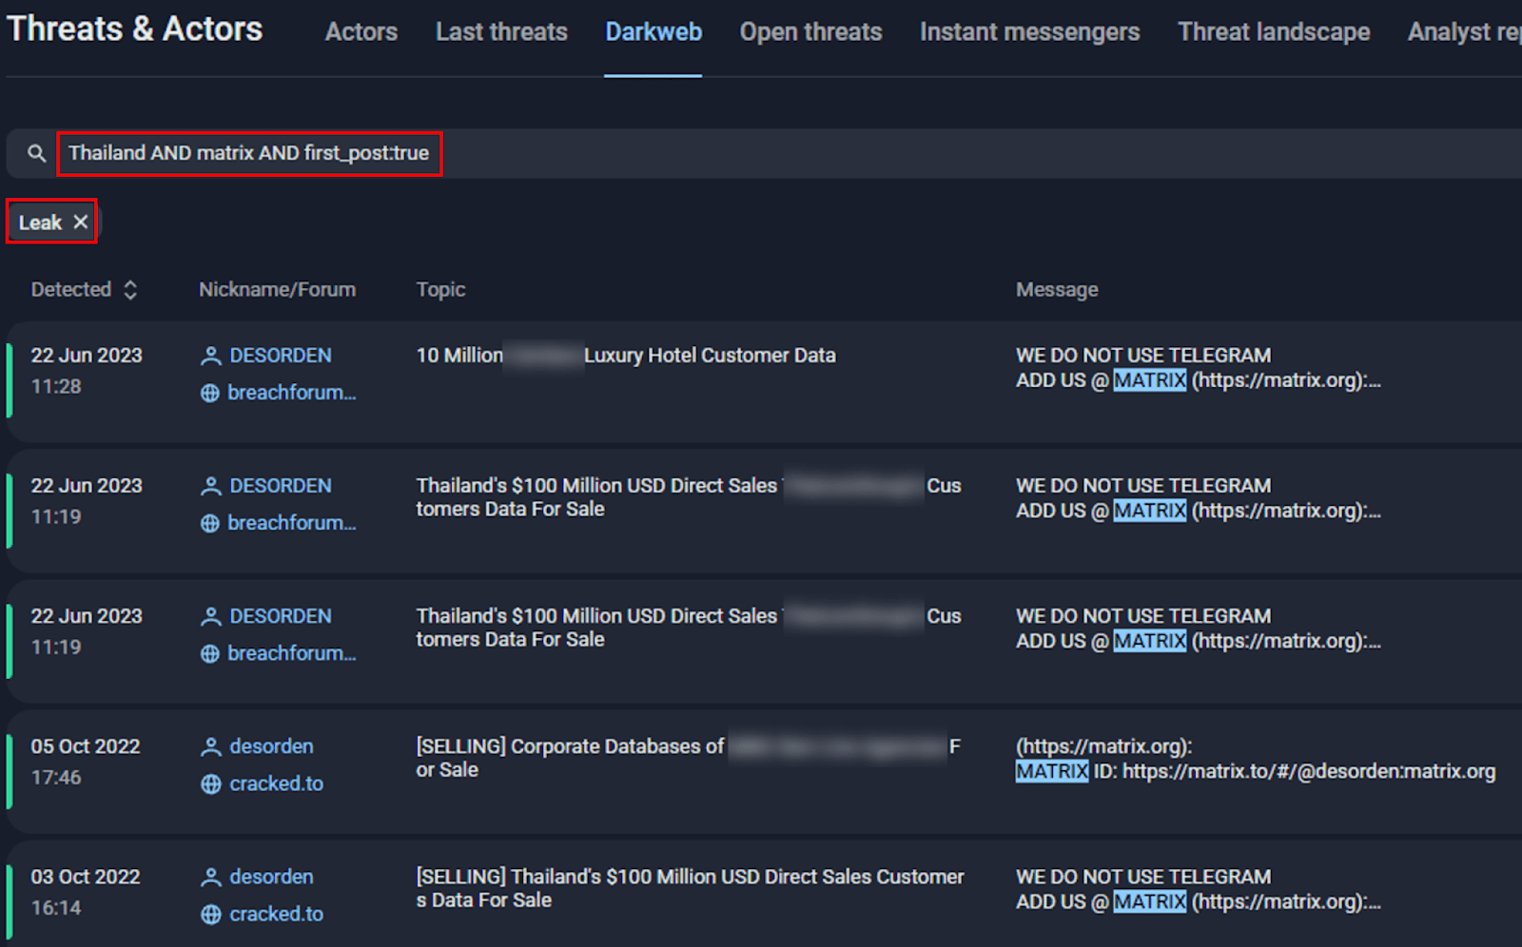Click the user icon beside DESORDEN's first post
The height and width of the screenshot is (947, 1522).
[210, 355]
